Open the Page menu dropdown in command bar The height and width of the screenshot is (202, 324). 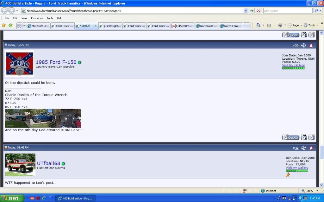[x=295, y=25]
